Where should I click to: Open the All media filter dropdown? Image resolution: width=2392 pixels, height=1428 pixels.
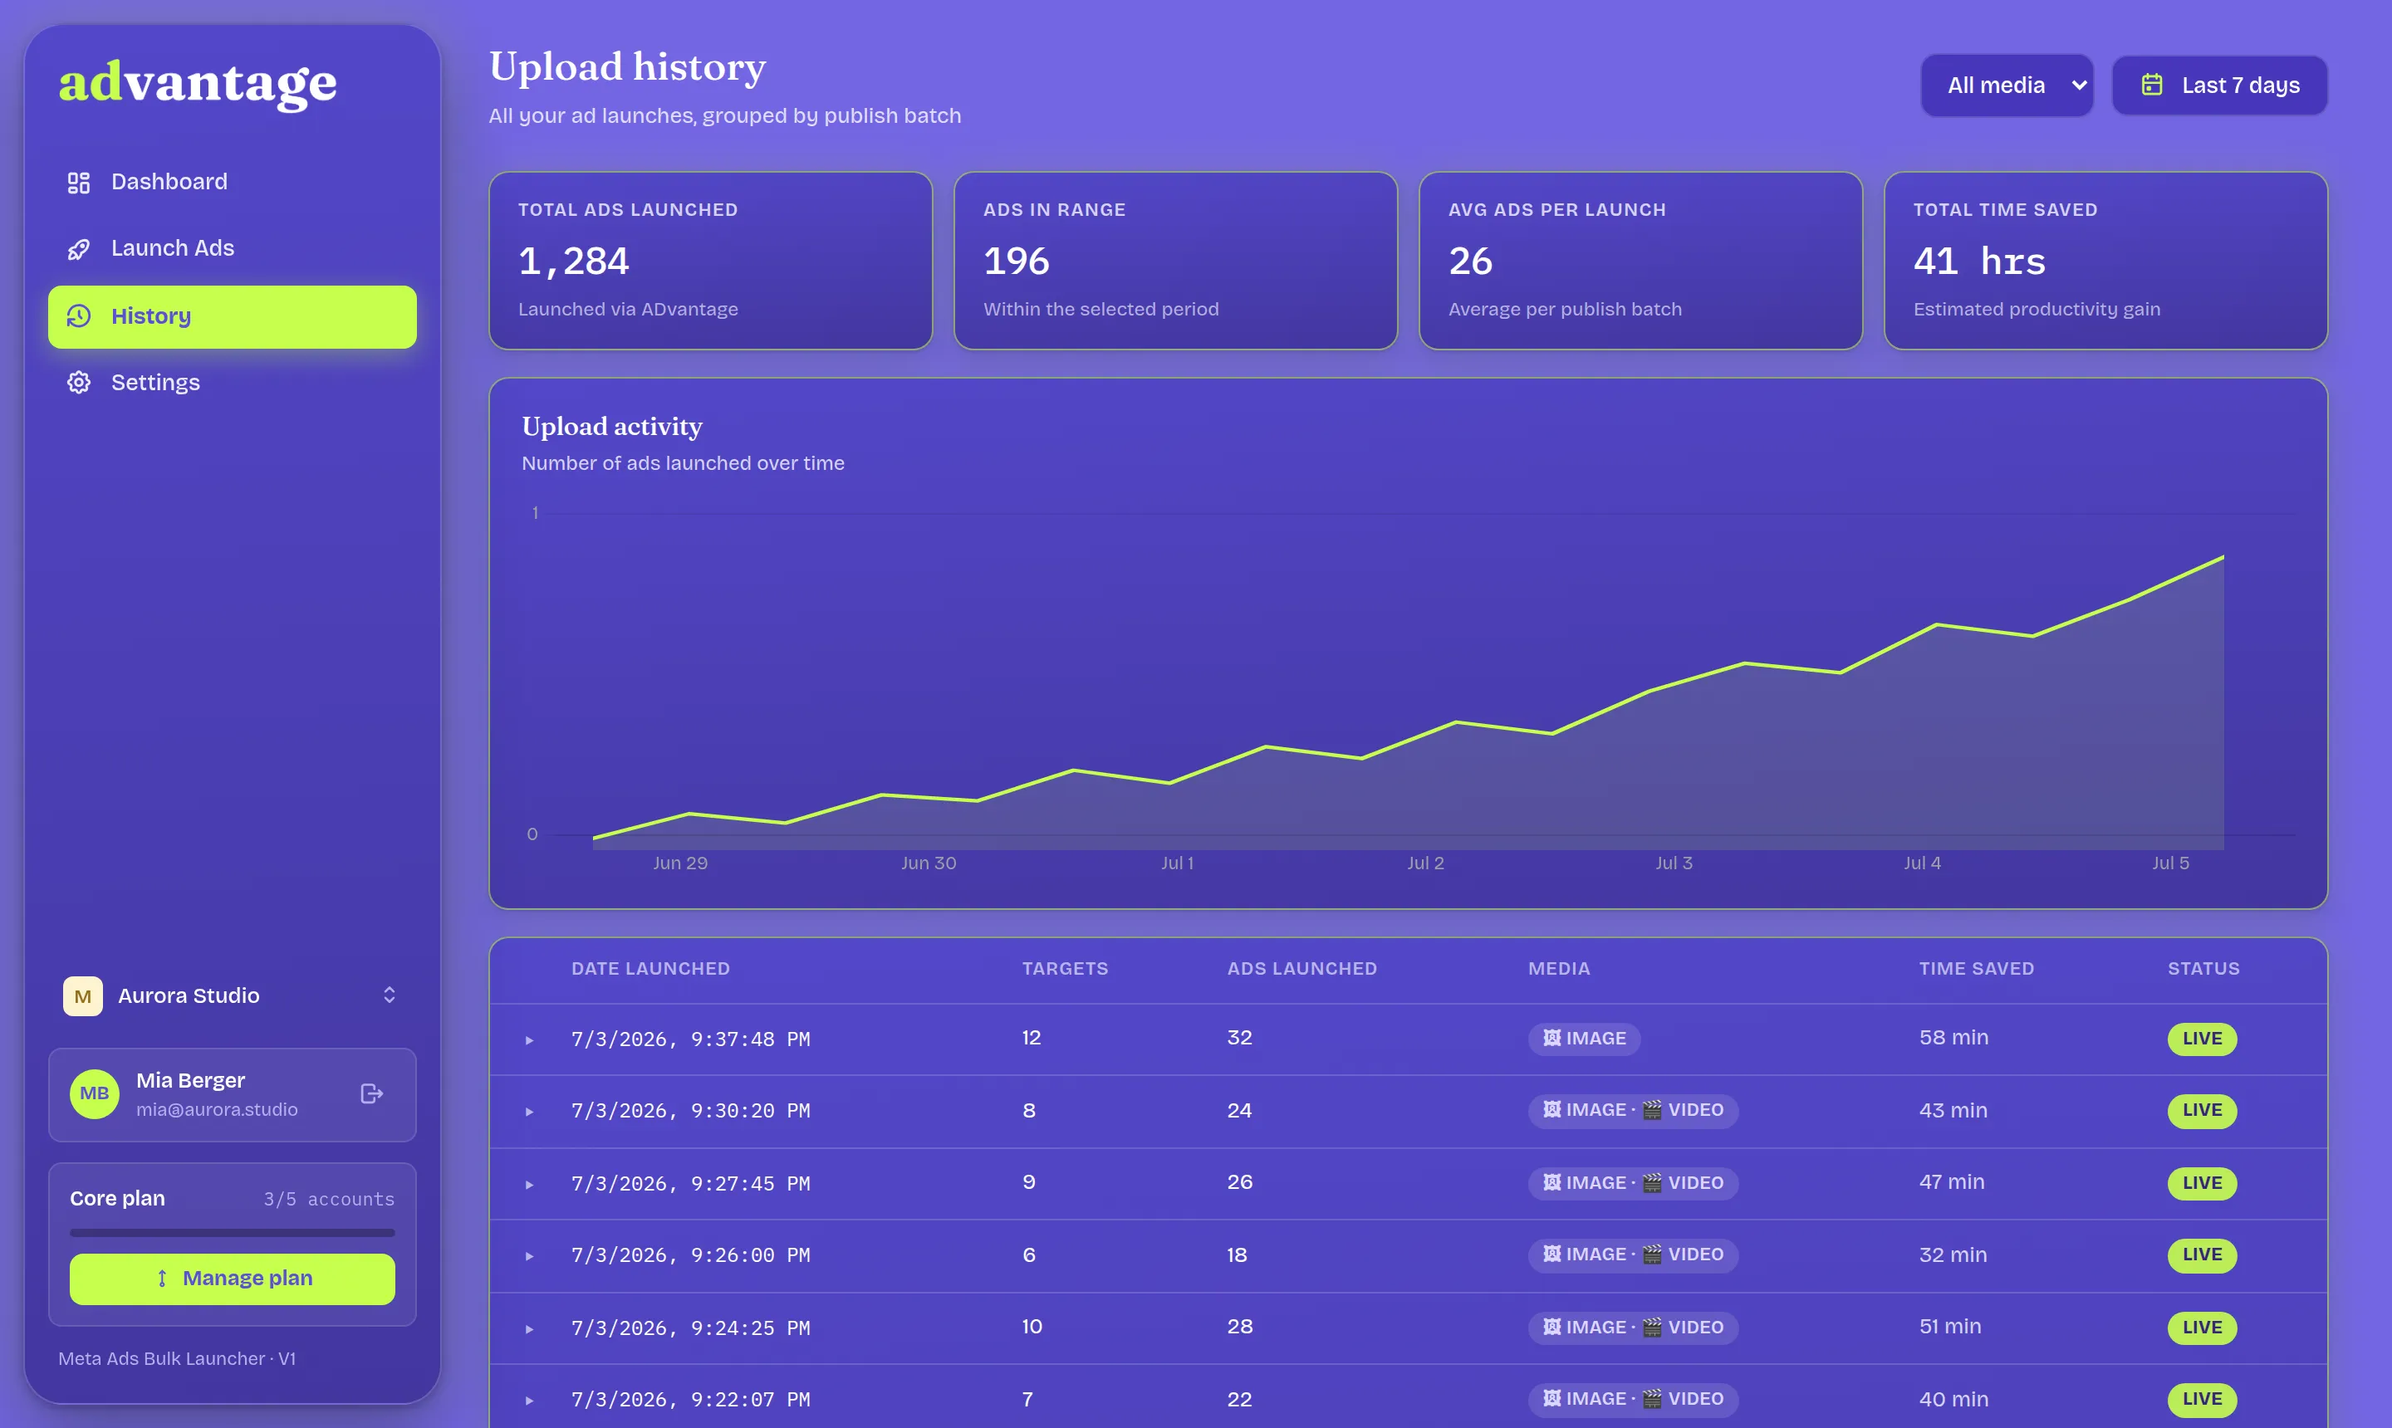tap(2006, 85)
